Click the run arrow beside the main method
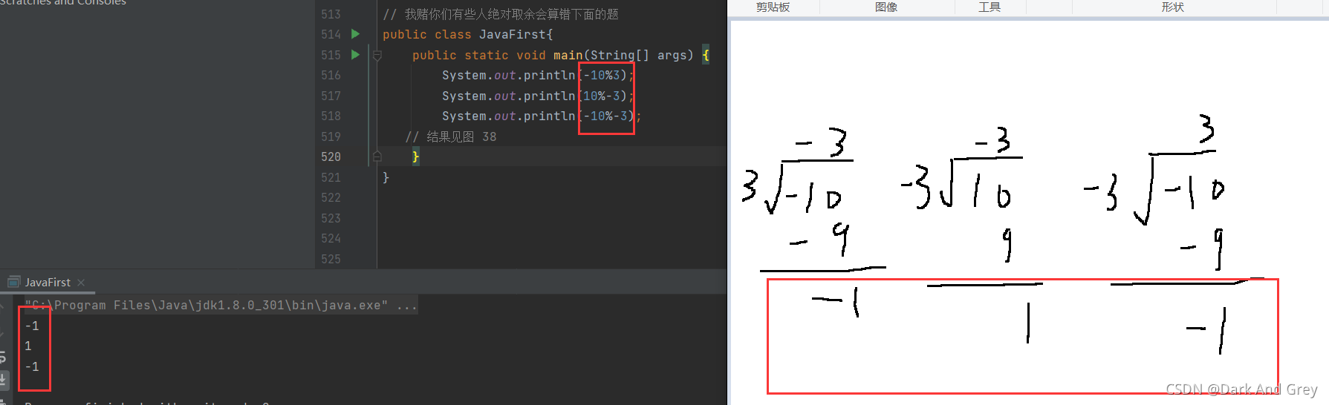Screen dimensions: 1329x405 click(x=355, y=55)
